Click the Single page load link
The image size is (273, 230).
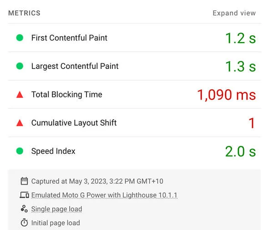pos(56,209)
